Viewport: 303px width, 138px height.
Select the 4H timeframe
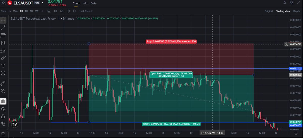pyautogui.click(x=26, y=11)
